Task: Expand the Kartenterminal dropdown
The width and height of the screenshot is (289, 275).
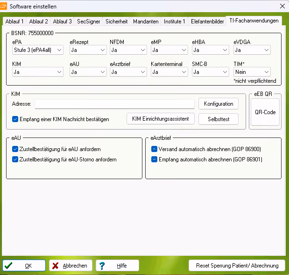Action: [x=169, y=72]
